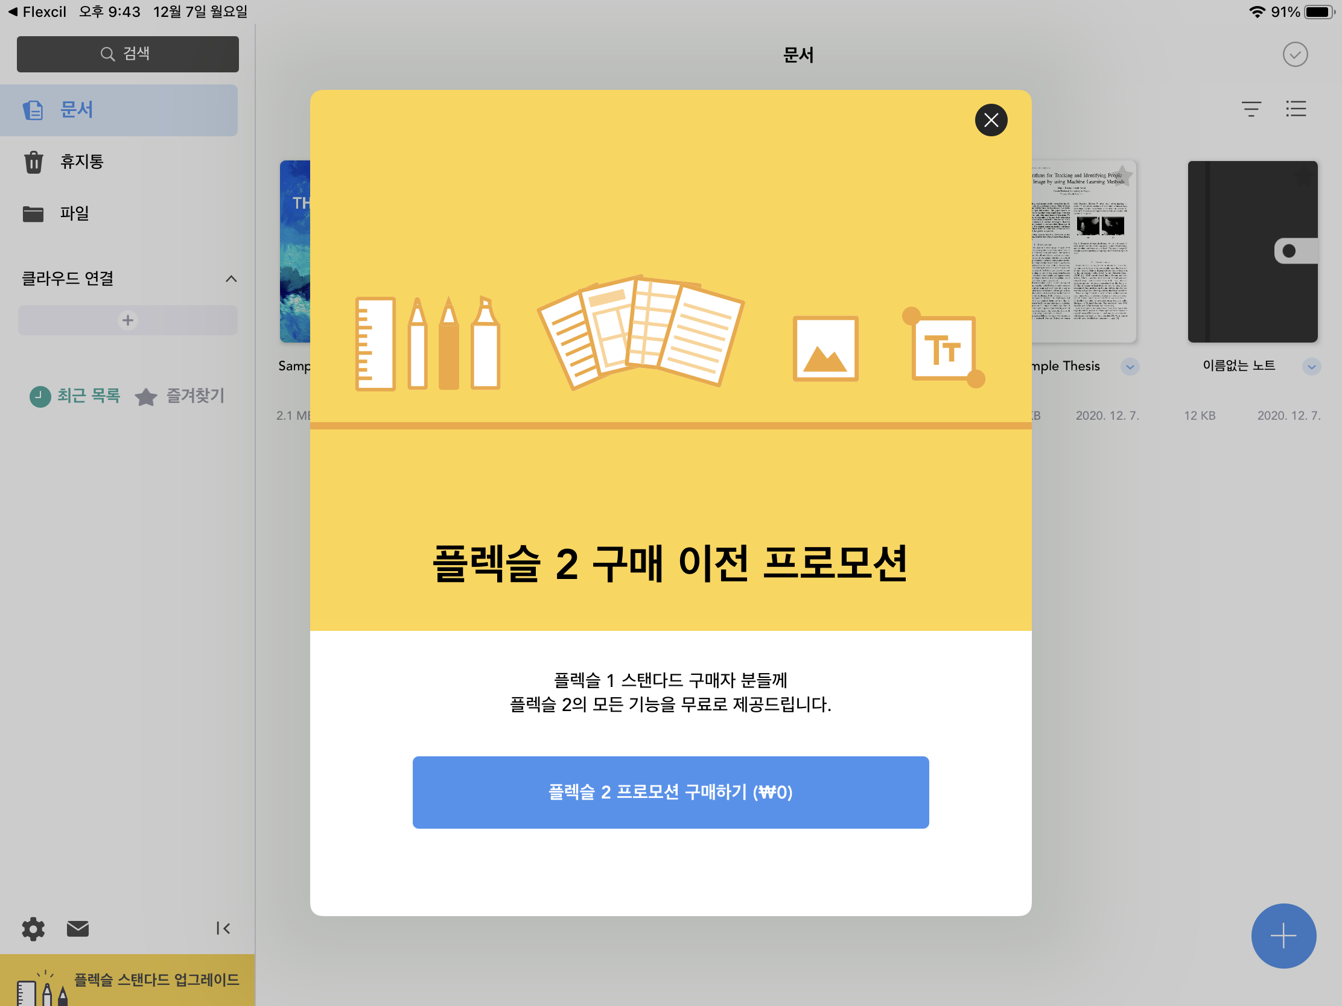Open the blue cover Sample document thumbnail
Image resolution: width=1342 pixels, height=1006 pixels.
[295, 251]
